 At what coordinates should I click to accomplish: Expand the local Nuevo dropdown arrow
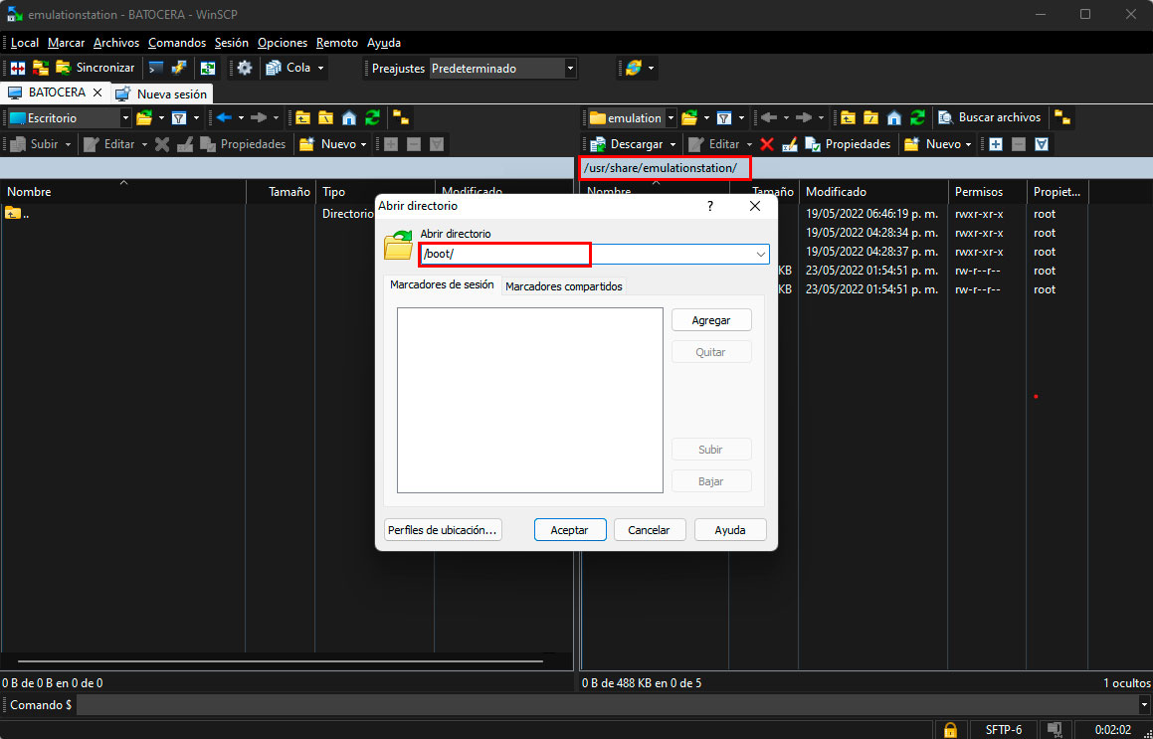click(363, 144)
